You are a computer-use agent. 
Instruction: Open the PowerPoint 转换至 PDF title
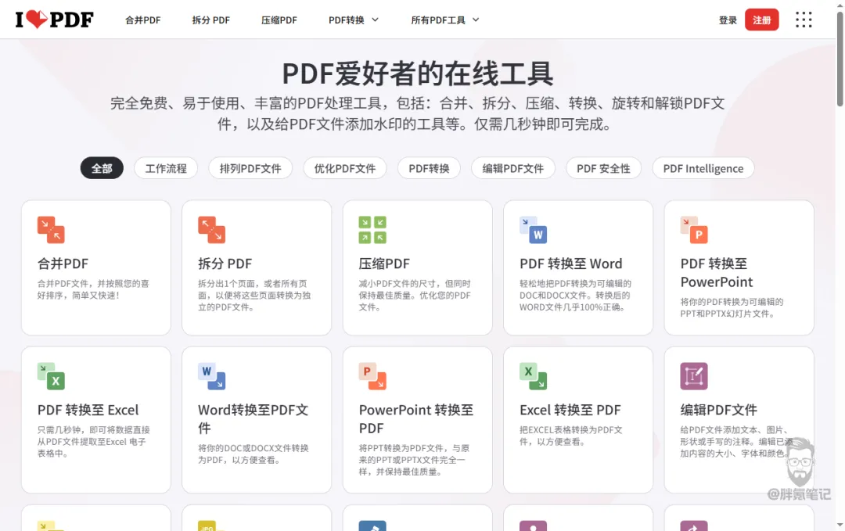click(x=416, y=419)
